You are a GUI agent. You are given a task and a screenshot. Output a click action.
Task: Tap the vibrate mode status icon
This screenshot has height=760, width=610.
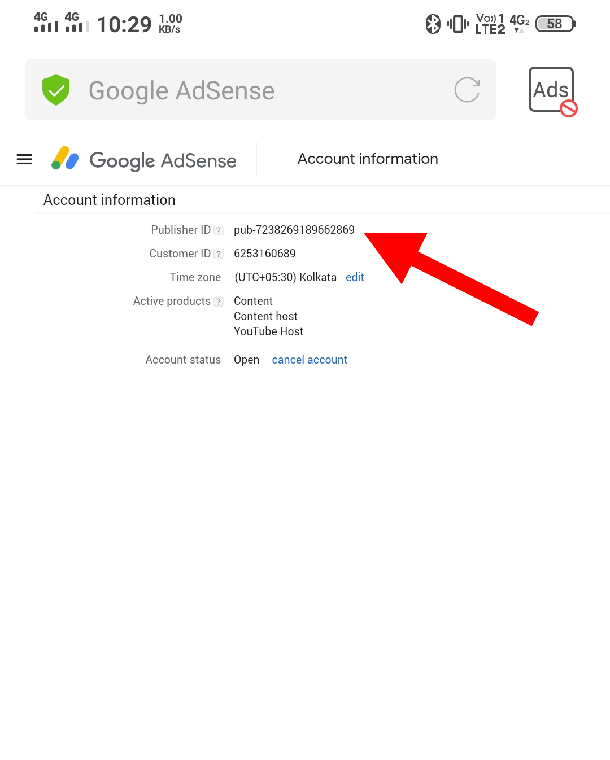(x=458, y=24)
